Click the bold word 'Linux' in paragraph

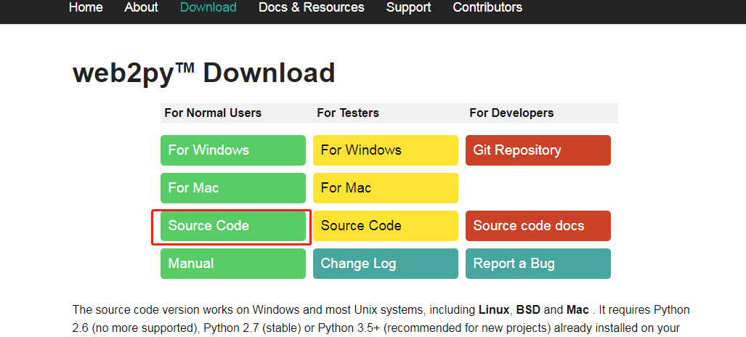(495, 310)
